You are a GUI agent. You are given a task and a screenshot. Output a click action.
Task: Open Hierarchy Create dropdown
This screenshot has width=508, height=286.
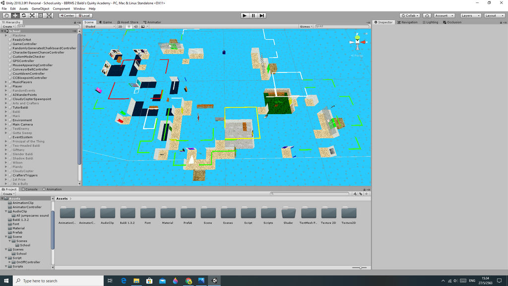pos(8,27)
